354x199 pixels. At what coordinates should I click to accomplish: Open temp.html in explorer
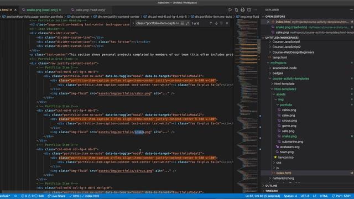point(279,57)
